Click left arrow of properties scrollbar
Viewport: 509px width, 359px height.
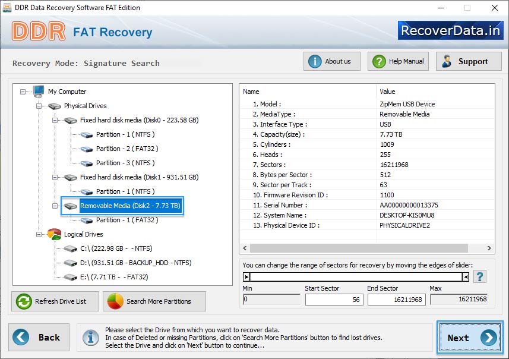tap(245, 248)
